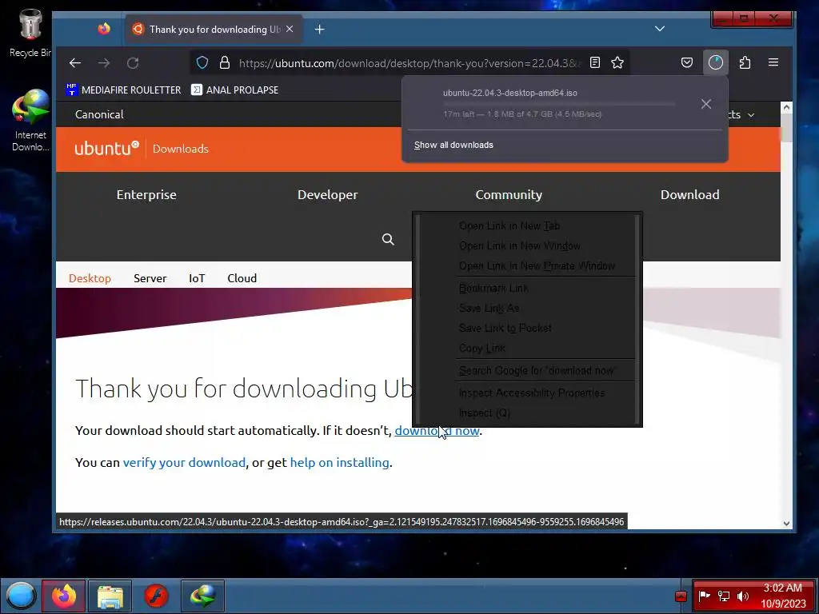Select the Server sub-navigation tab

point(150,278)
